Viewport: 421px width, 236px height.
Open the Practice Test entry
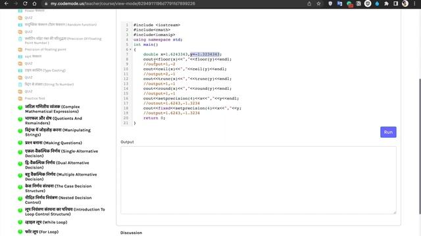[x=35, y=98]
